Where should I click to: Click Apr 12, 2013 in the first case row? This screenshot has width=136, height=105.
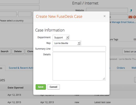click(14, 95)
